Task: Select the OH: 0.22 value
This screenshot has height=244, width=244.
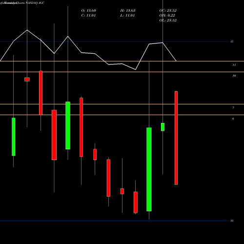Action: pos(167,16)
